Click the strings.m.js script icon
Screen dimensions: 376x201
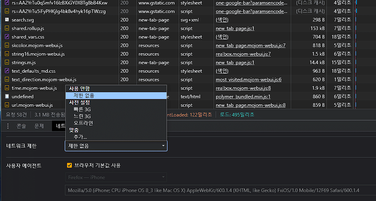pos(7,63)
